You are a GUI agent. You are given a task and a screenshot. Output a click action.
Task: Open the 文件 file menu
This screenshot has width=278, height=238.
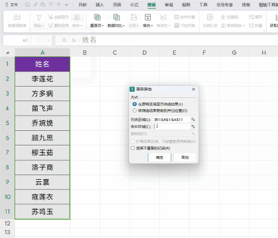pos(11,5)
